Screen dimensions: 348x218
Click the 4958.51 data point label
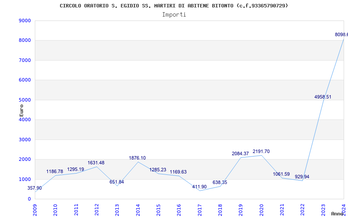pos(323,97)
